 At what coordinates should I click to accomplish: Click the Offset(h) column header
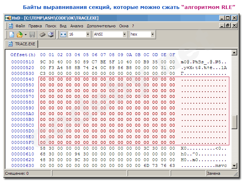pos(23,55)
